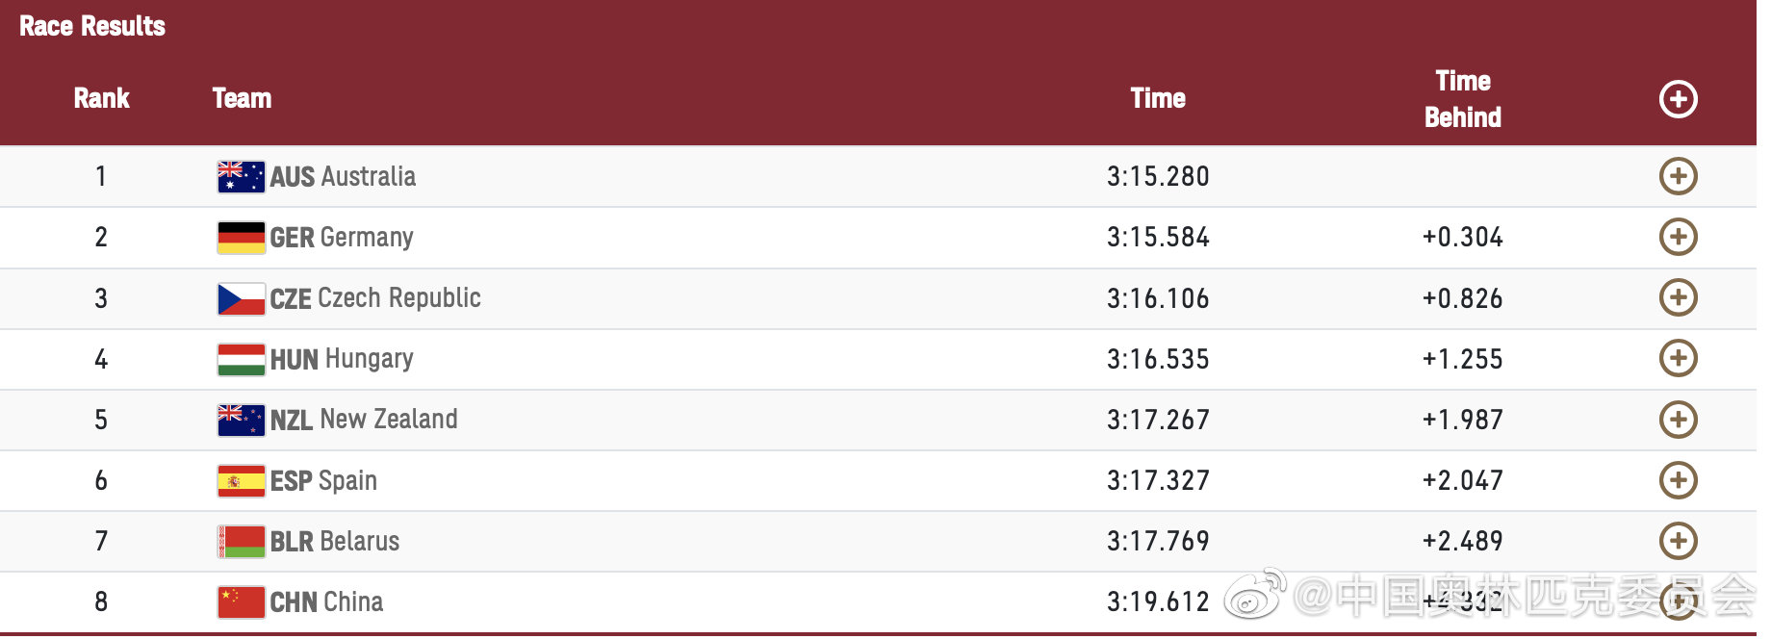Image resolution: width=1771 pixels, height=639 pixels.
Task: Click the Time column header
Action: tap(1157, 98)
